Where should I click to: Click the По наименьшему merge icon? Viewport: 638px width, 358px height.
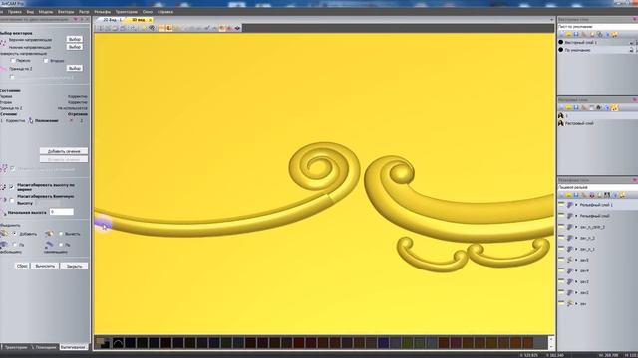[x=49, y=245]
